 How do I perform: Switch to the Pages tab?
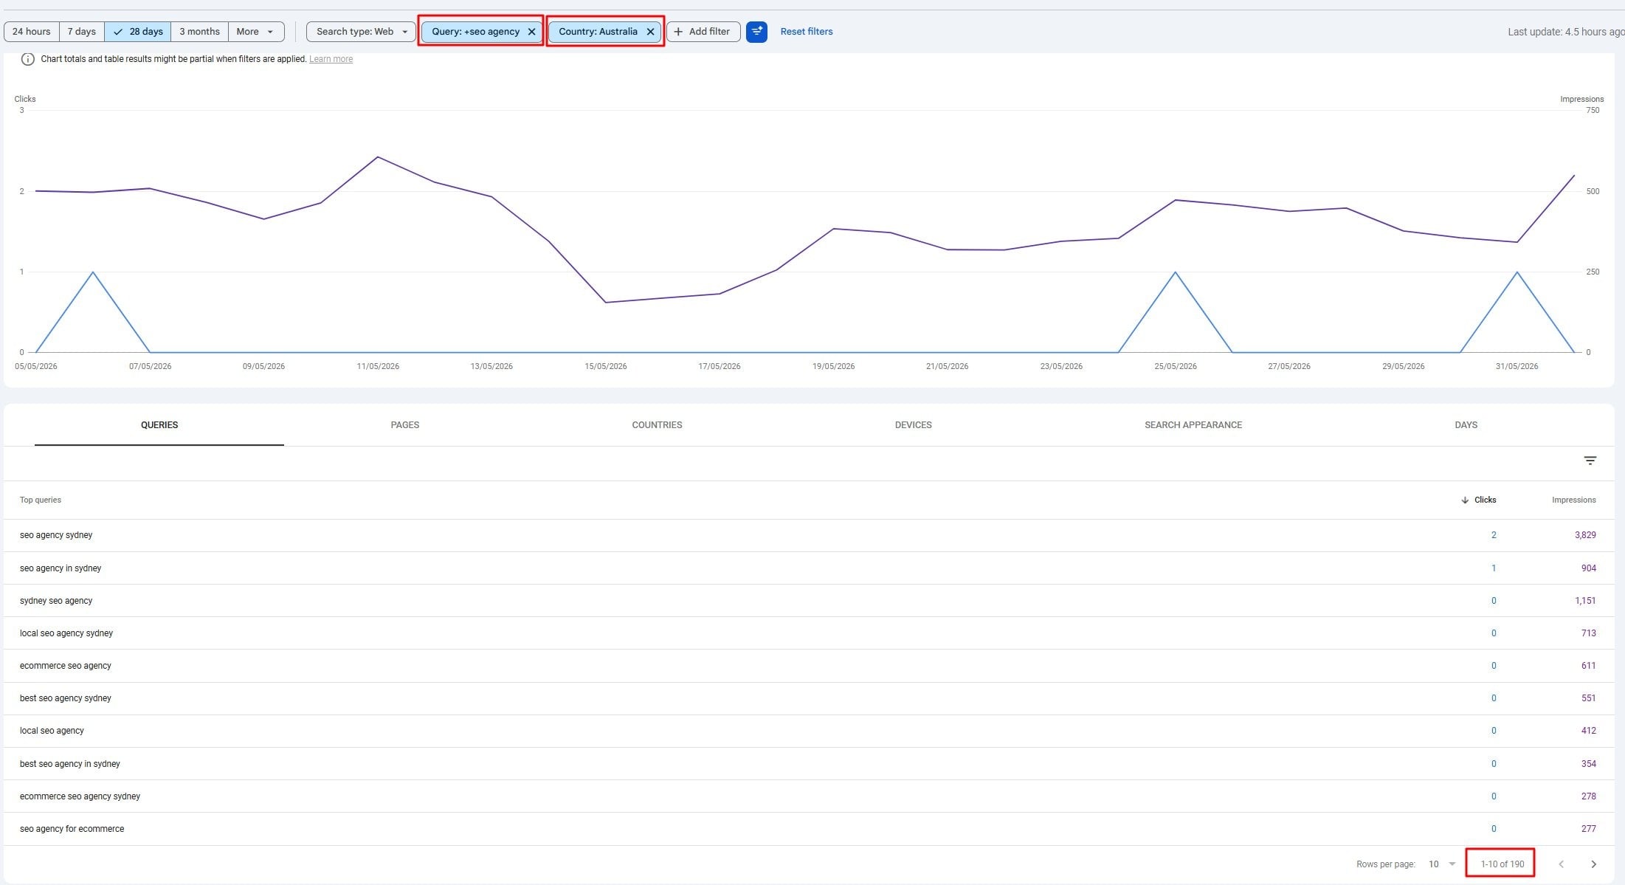click(x=405, y=425)
